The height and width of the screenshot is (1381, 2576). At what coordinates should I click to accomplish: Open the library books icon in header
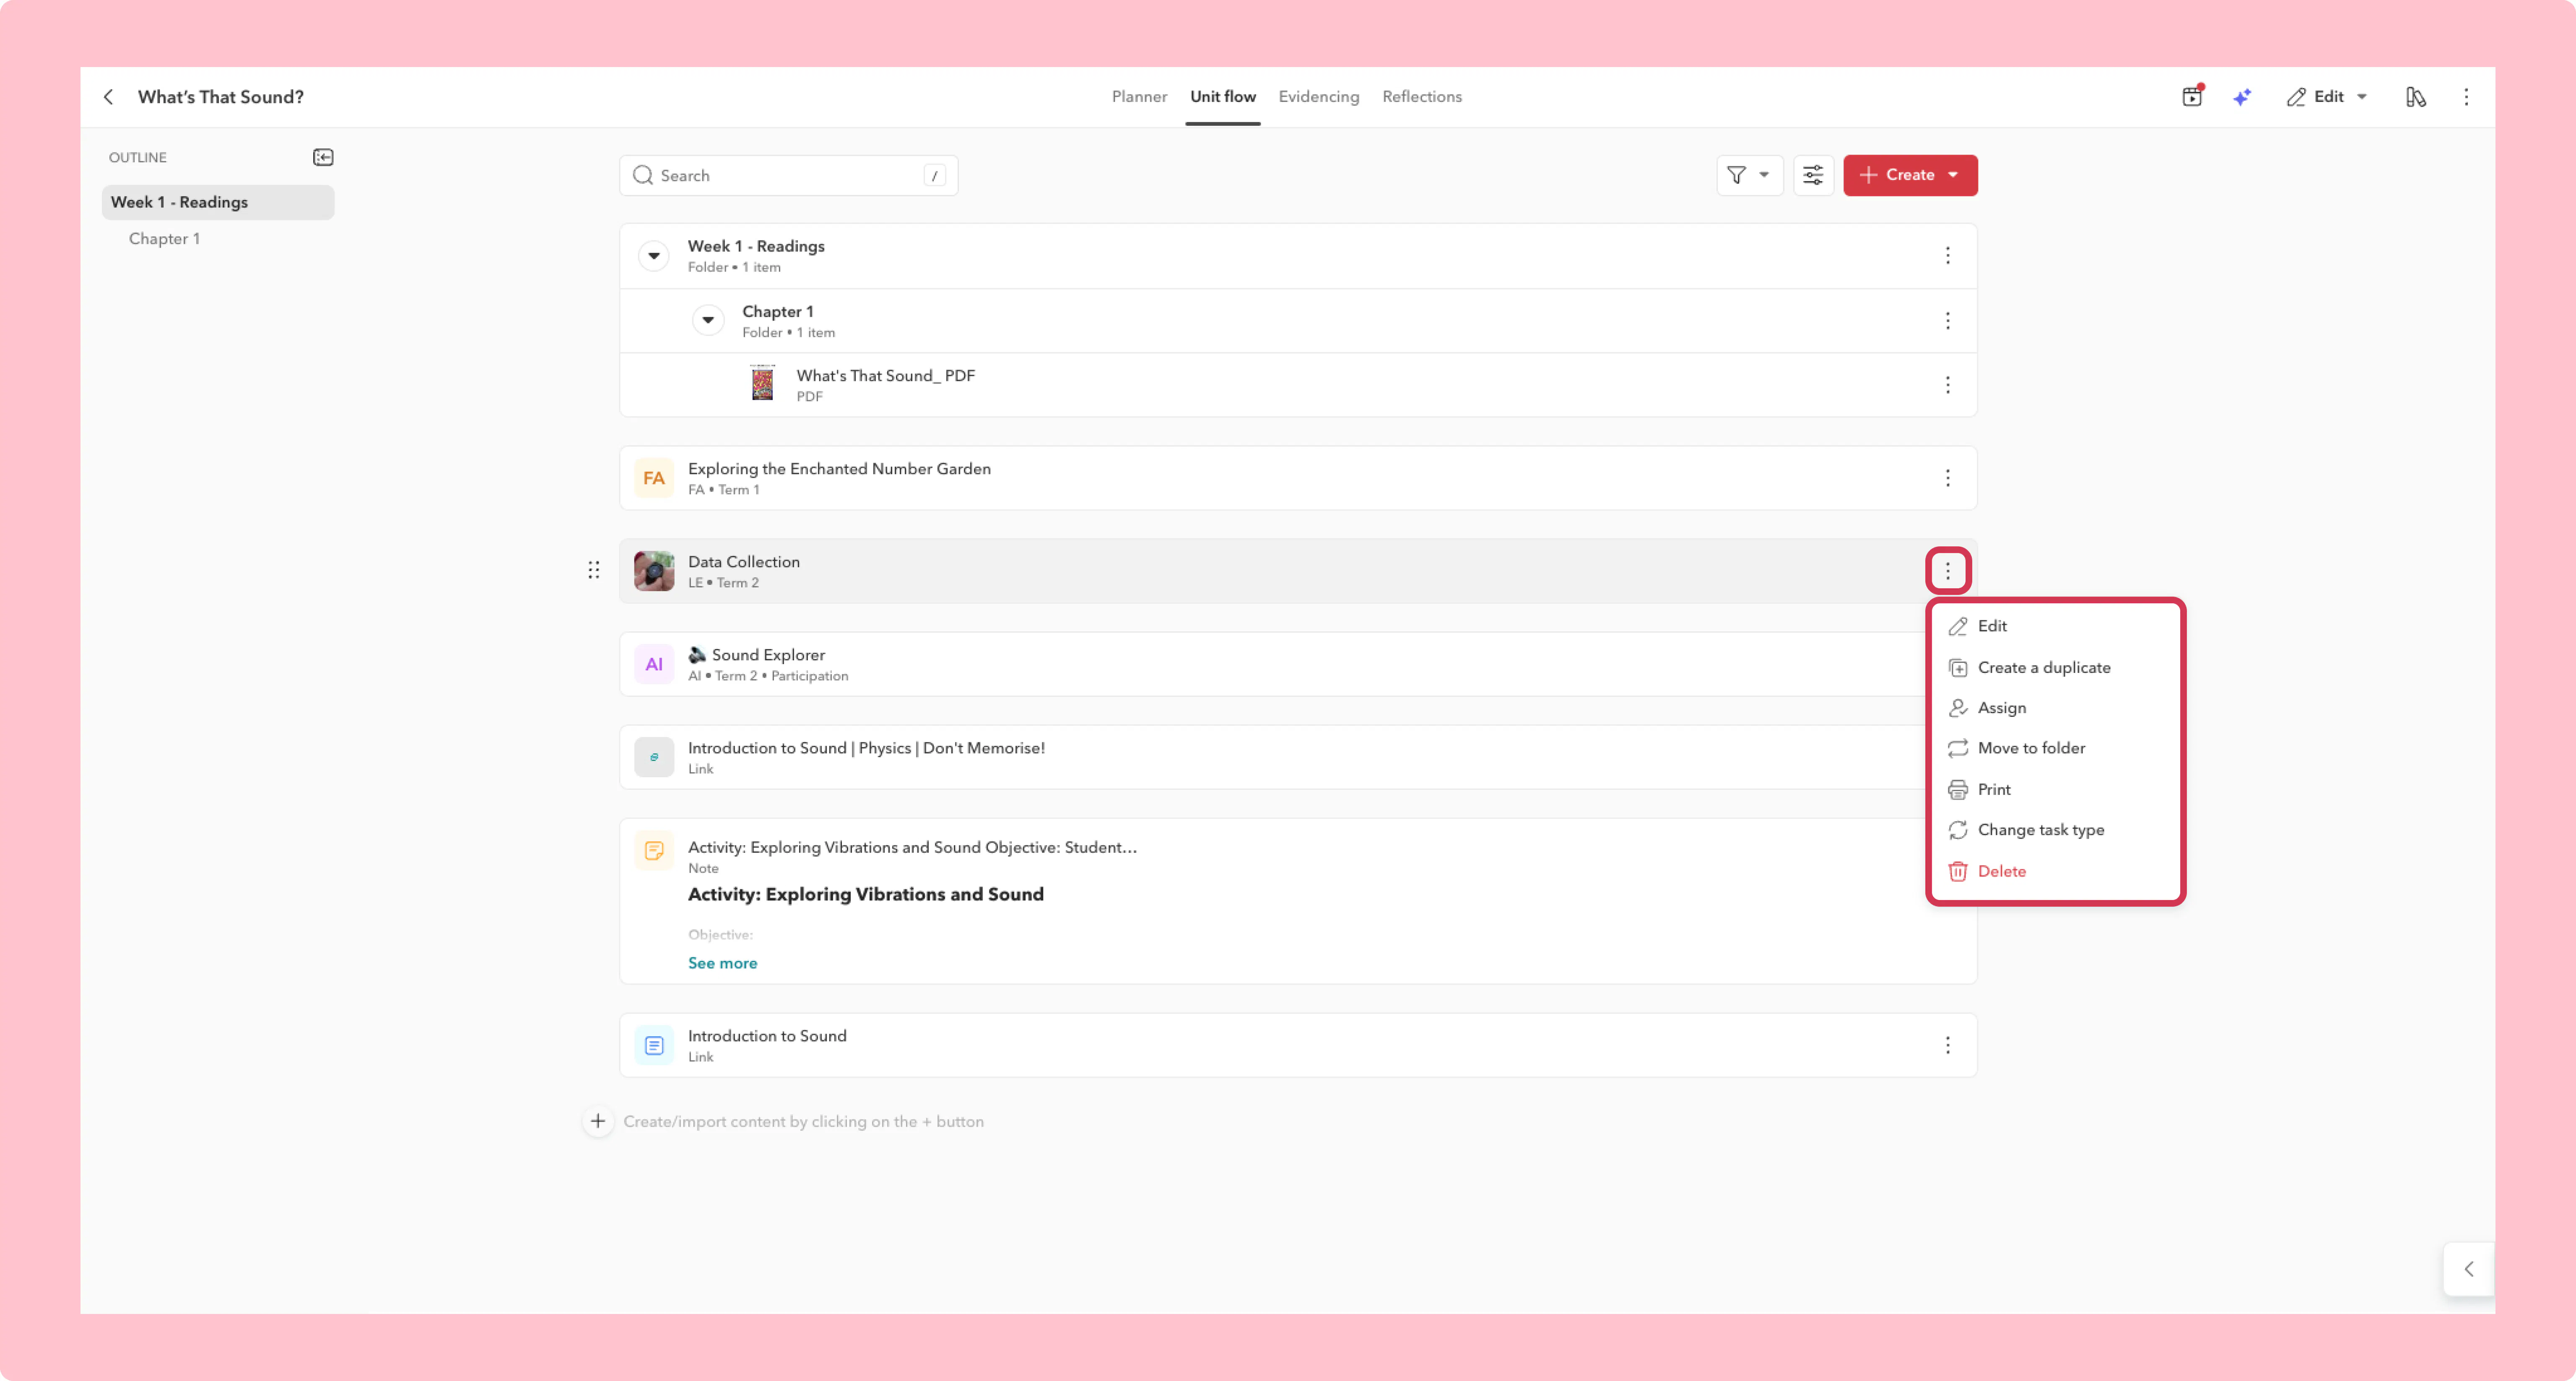(2416, 97)
